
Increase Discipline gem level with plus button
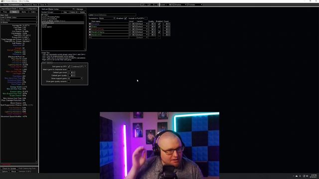133,24
